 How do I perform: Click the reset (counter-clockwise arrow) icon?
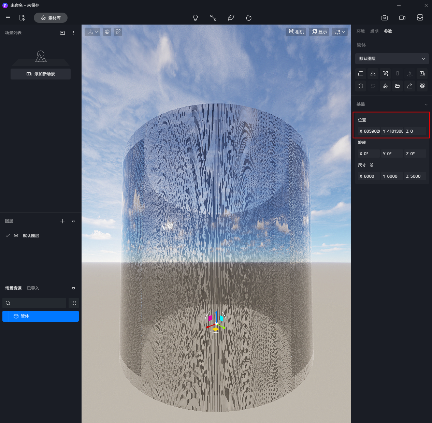pos(361,86)
